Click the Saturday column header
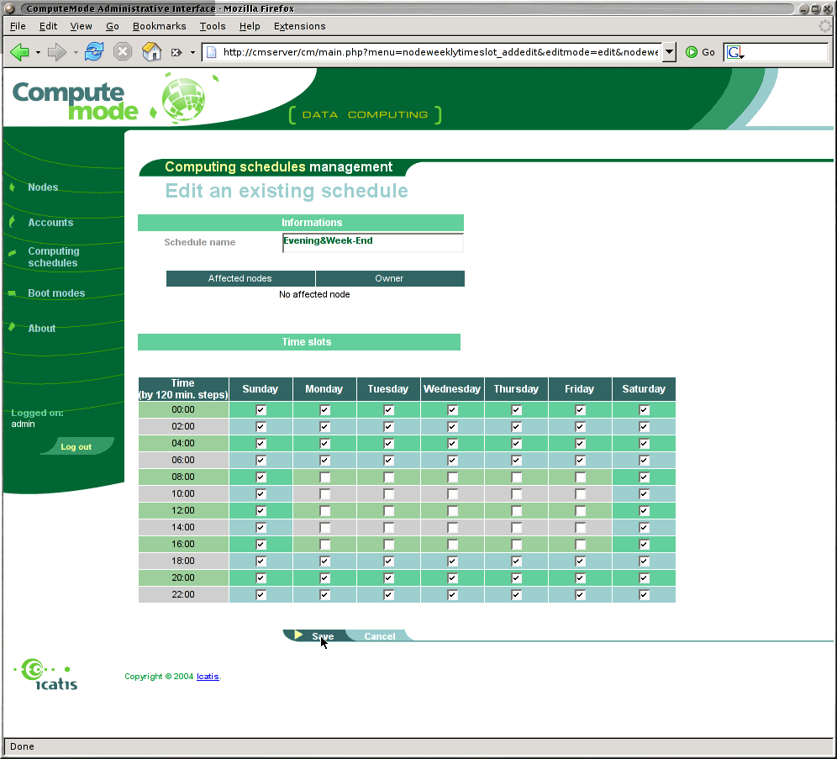This screenshot has height=759, width=837. click(x=644, y=389)
